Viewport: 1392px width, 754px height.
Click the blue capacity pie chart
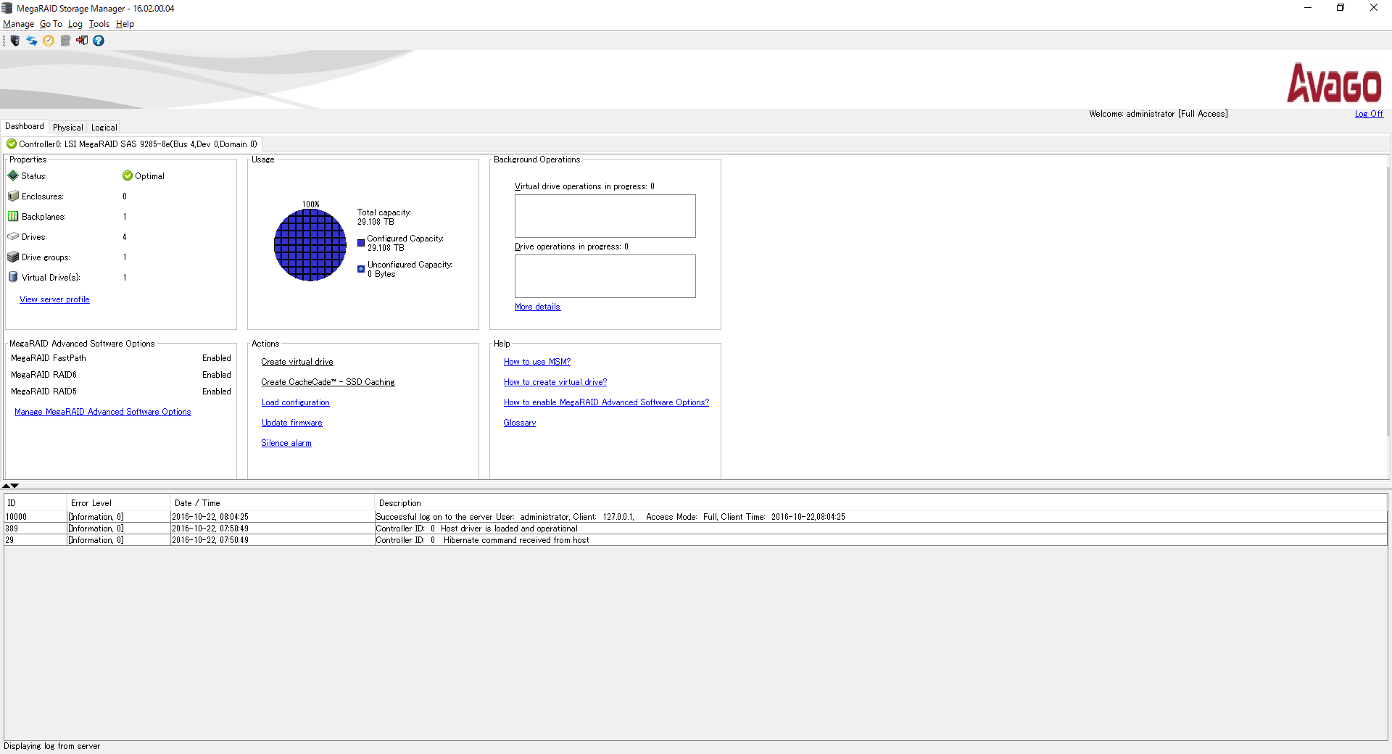(x=310, y=245)
